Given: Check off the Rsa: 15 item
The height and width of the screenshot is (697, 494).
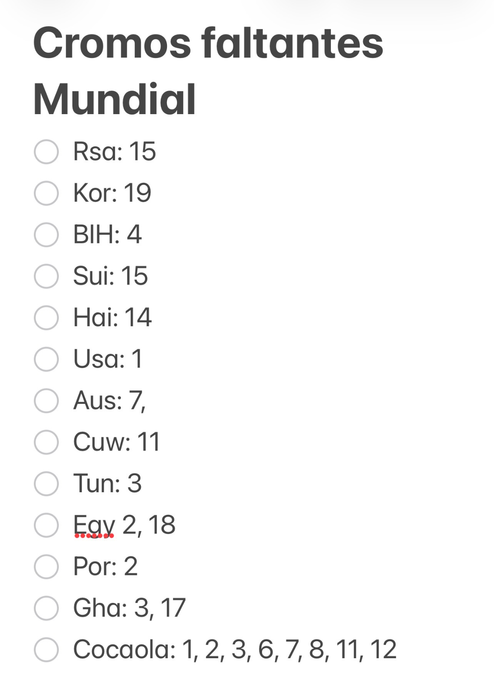Looking at the screenshot, I should [x=46, y=152].
